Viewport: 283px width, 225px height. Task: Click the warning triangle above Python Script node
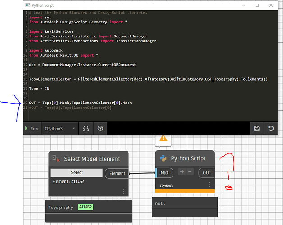(163, 138)
